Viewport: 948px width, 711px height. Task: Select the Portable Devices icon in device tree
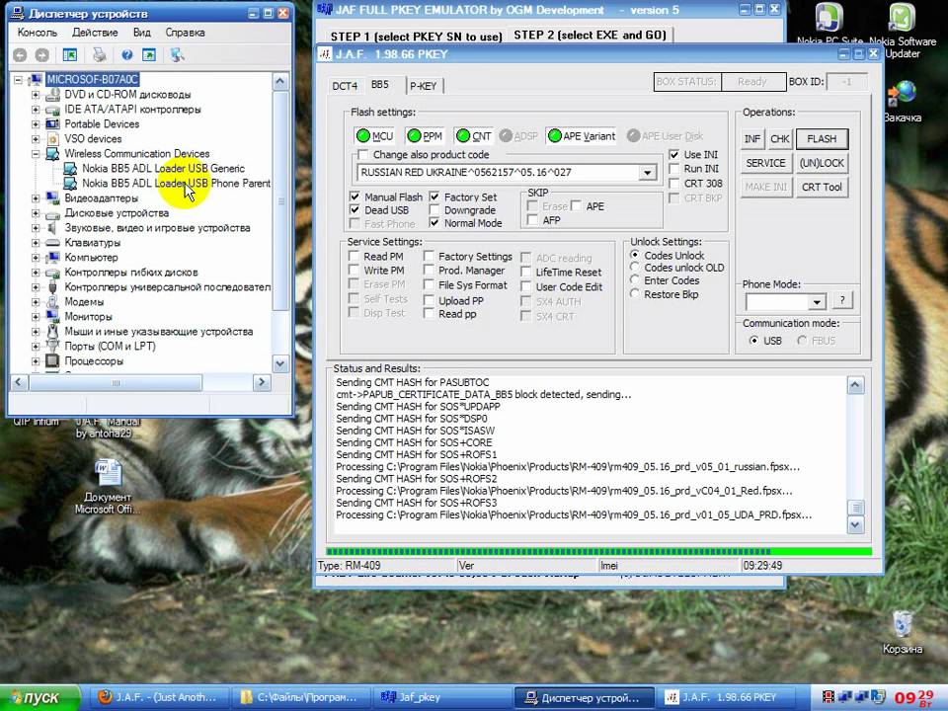point(52,124)
